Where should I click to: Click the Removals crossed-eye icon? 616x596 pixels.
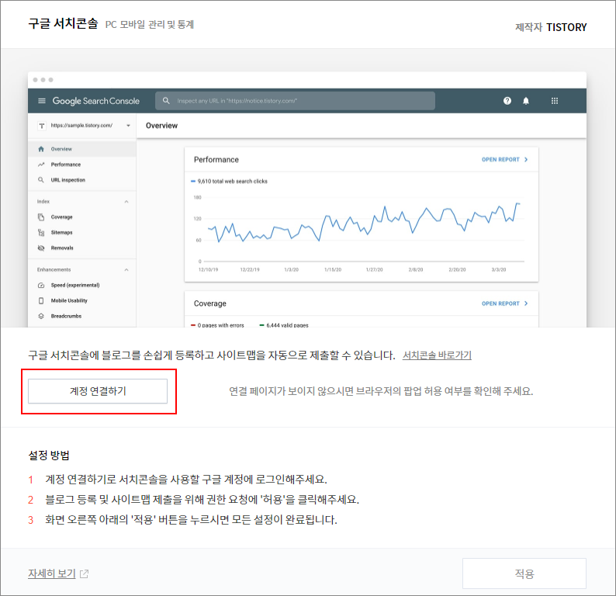(x=41, y=248)
